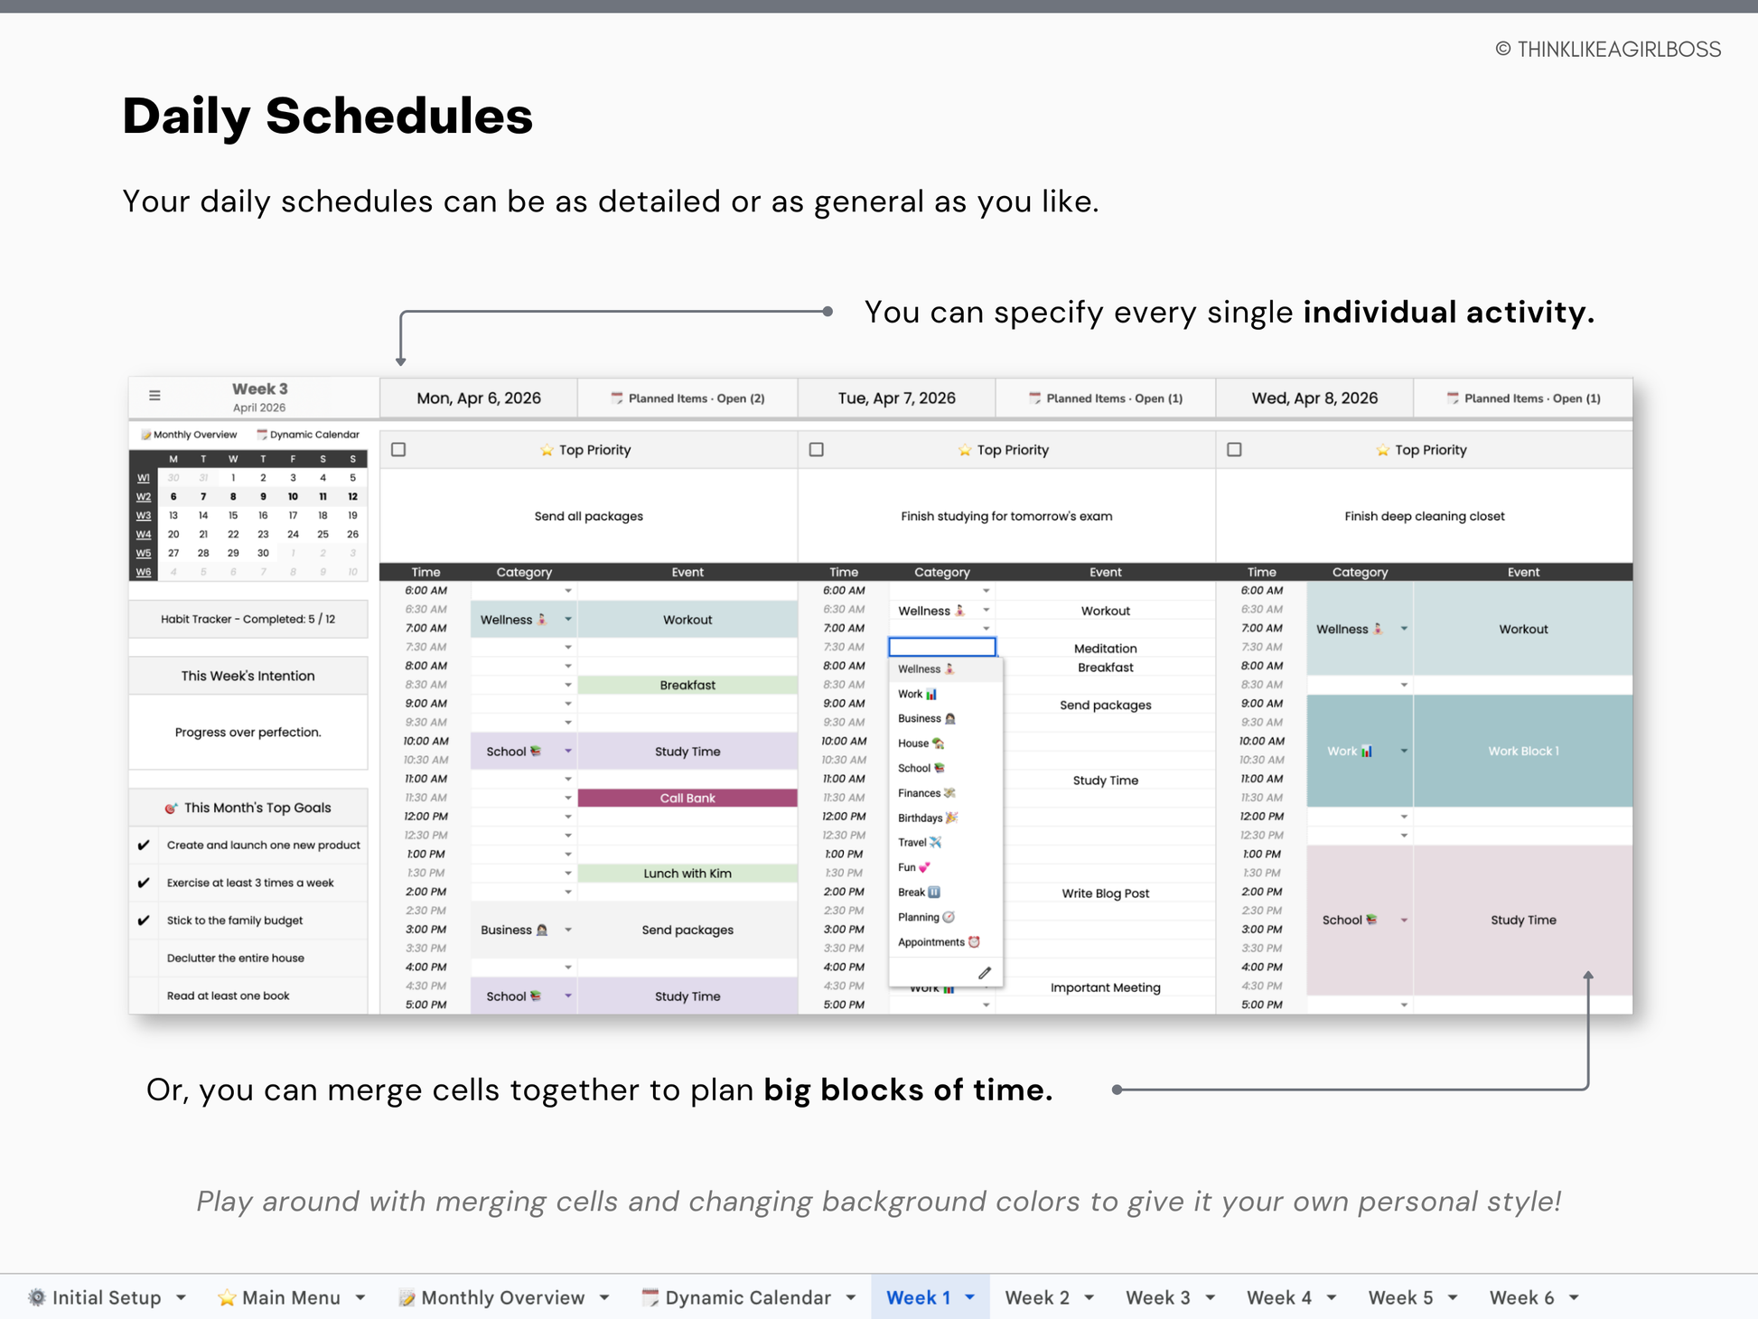Click the pencil edit icon in category dropdown
The height and width of the screenshot is (1319, 1758).
pos(985,973)
